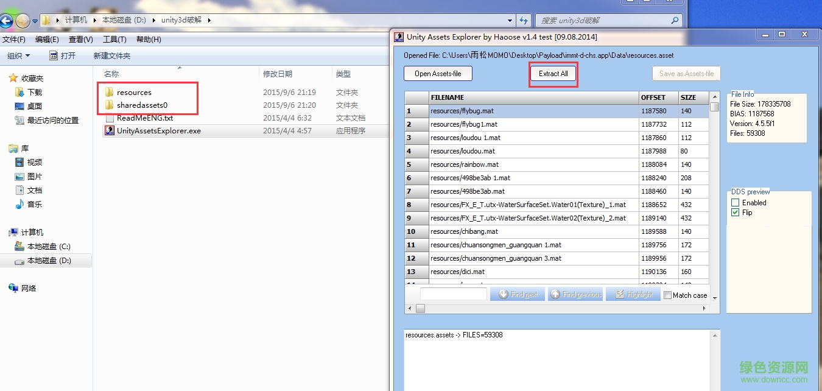Click the Extract All button
Viewport: 822px width, 391px height.
click(x=552, y=73)
